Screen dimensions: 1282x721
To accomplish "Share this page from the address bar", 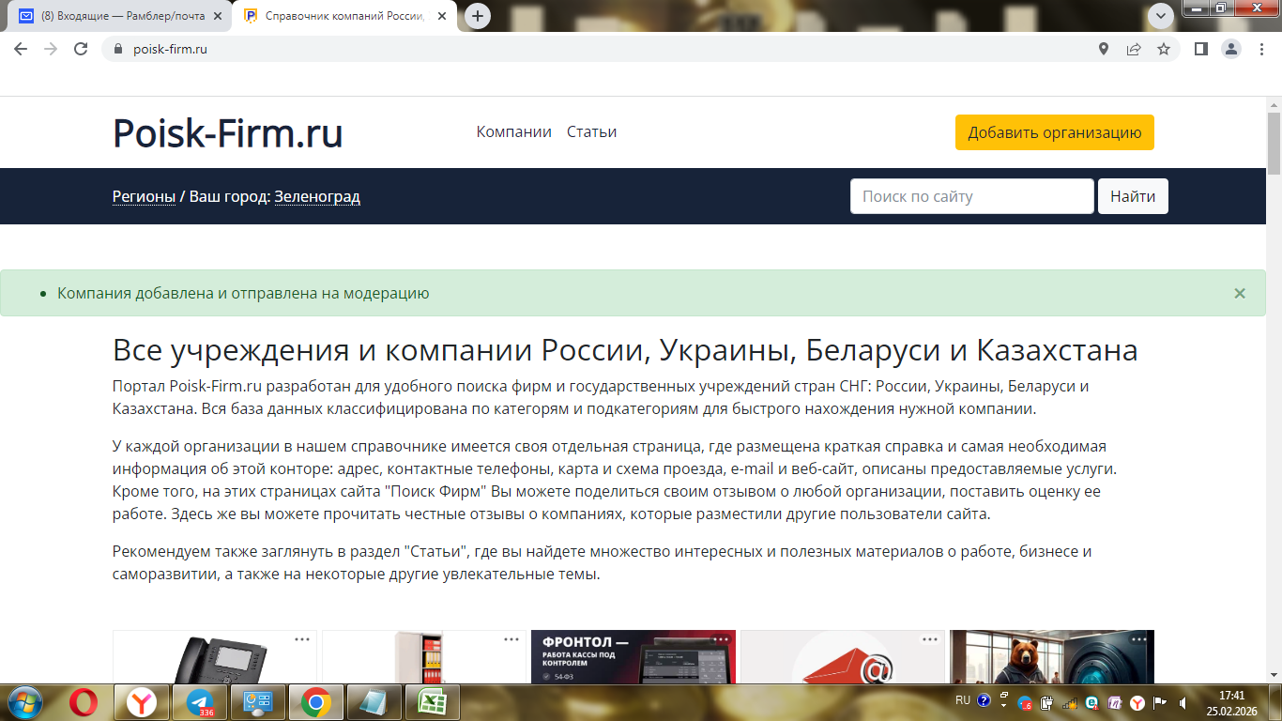I will click(1134, 49).
